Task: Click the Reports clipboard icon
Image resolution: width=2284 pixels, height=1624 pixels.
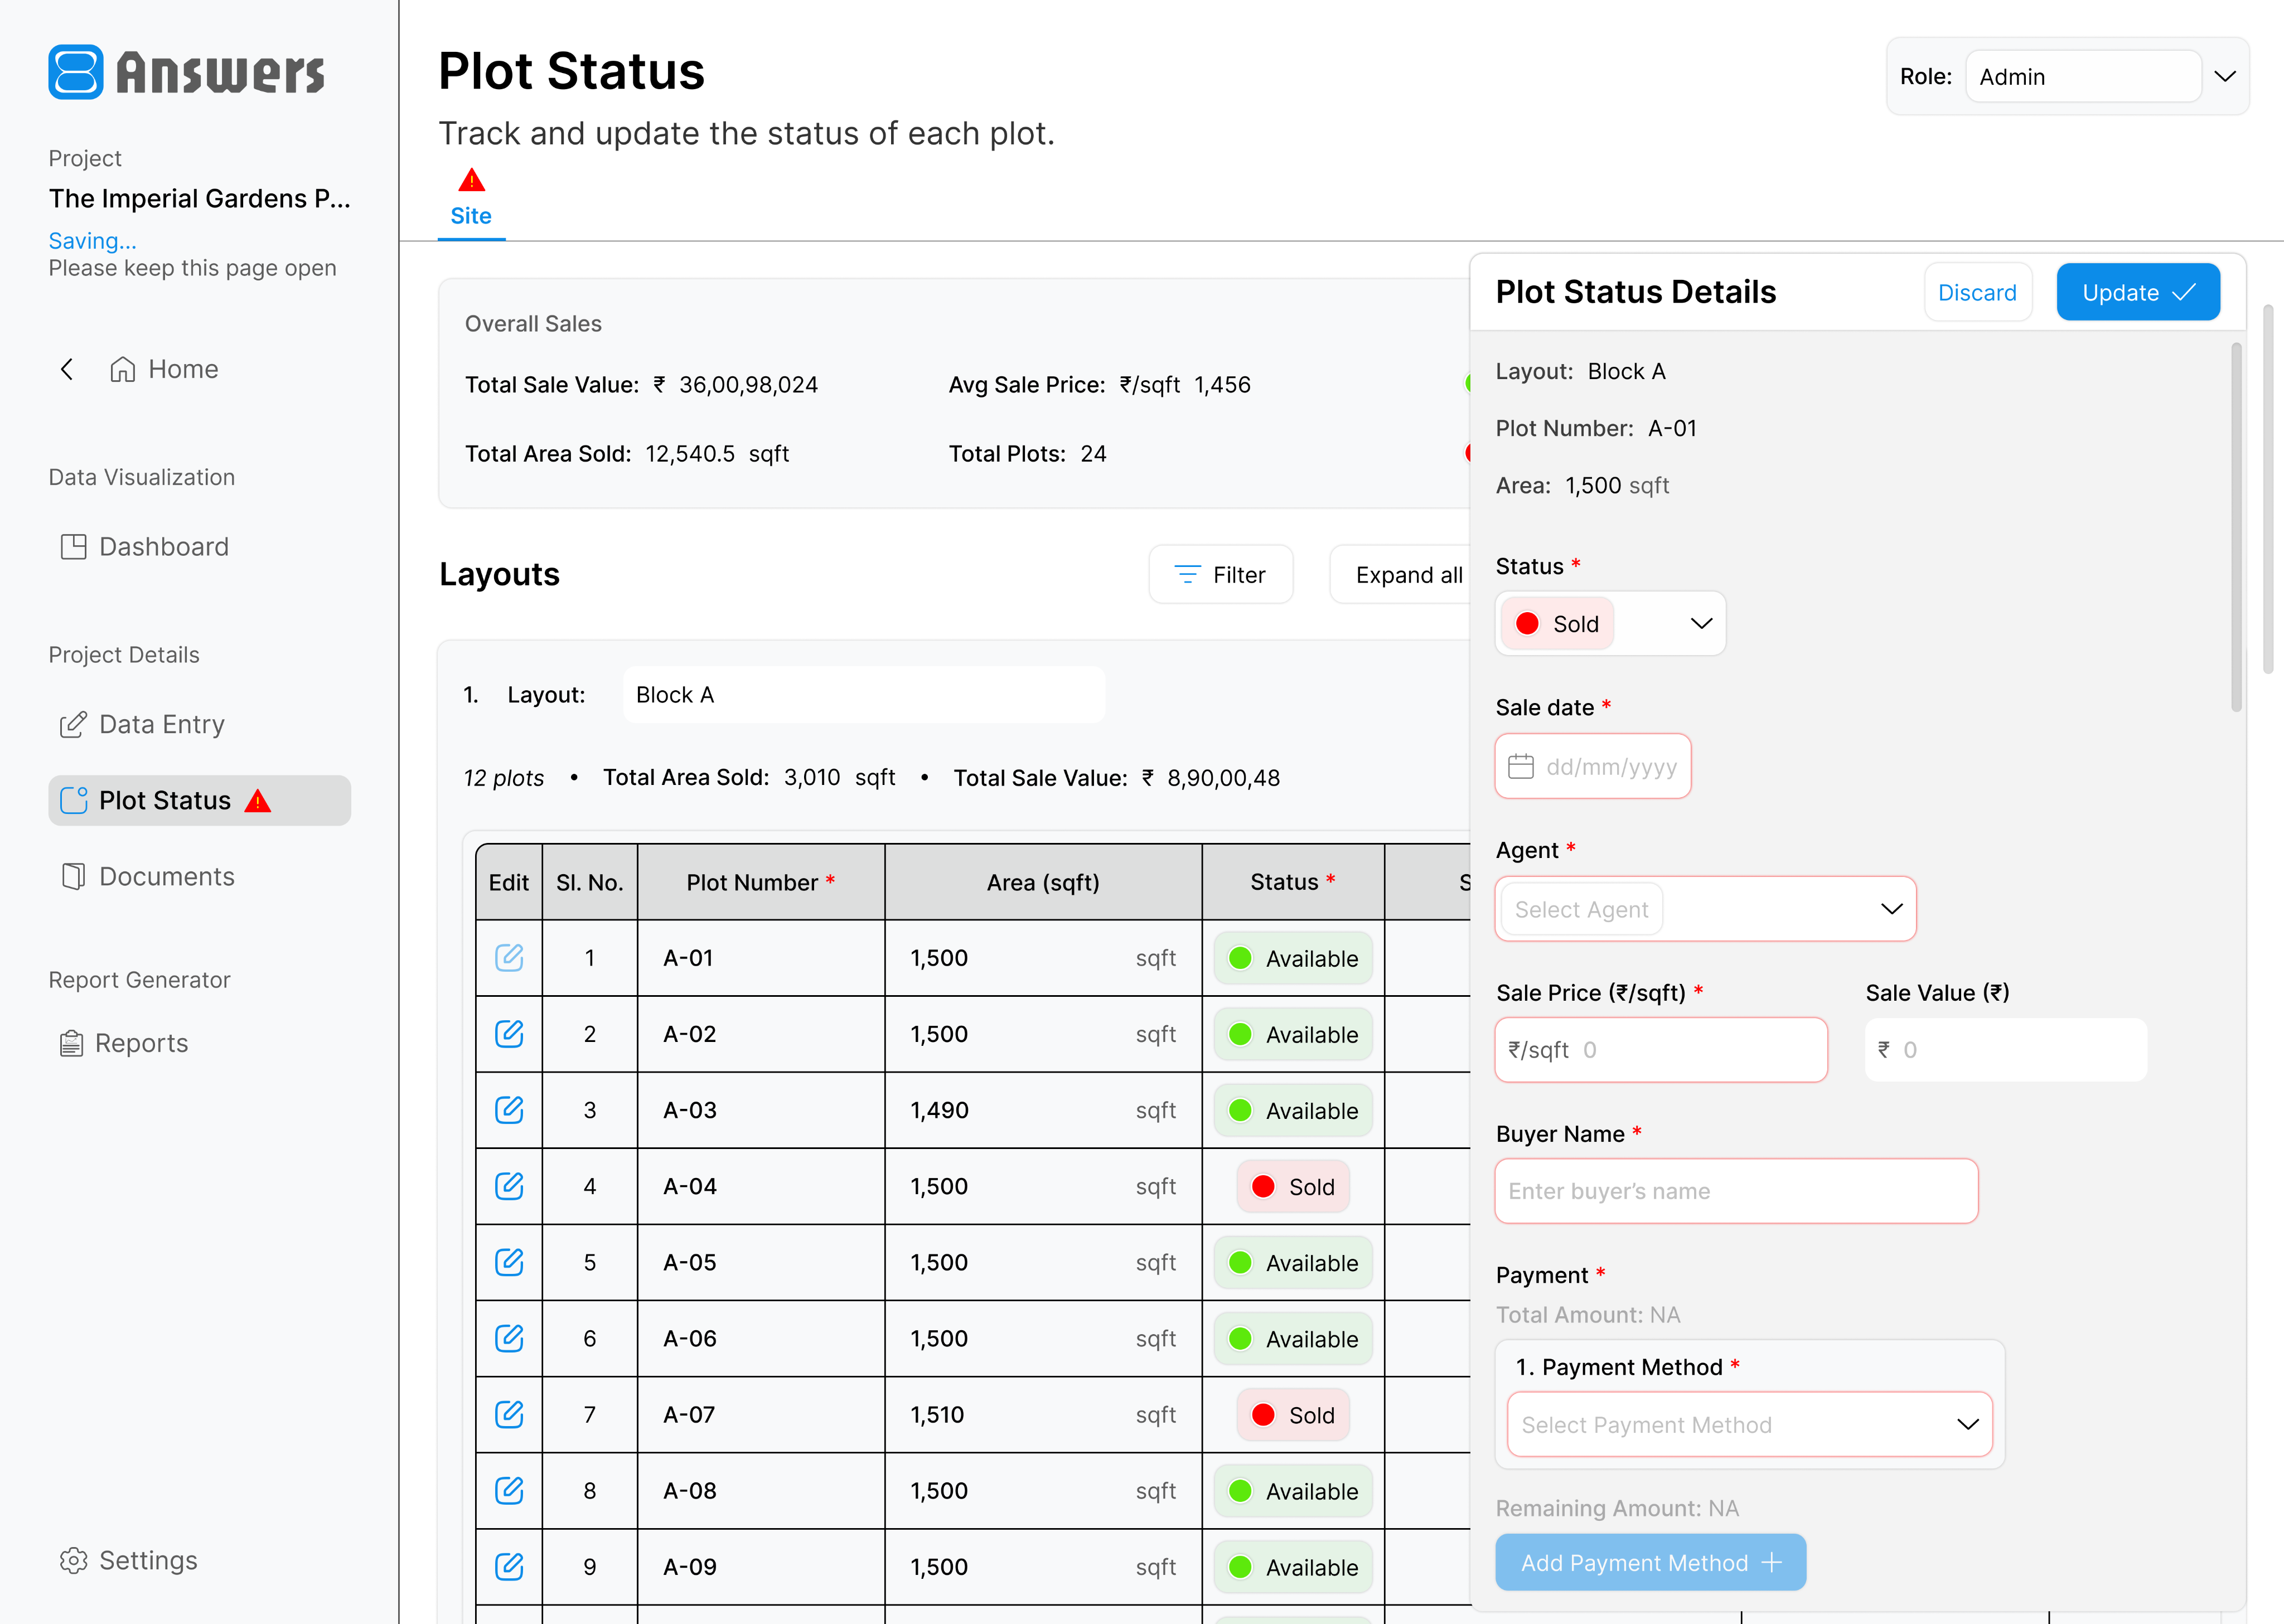Action: 71,1043
